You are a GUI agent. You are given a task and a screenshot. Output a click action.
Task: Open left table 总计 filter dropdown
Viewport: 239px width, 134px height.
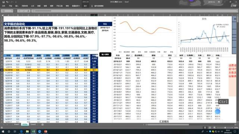coord(21,55)
